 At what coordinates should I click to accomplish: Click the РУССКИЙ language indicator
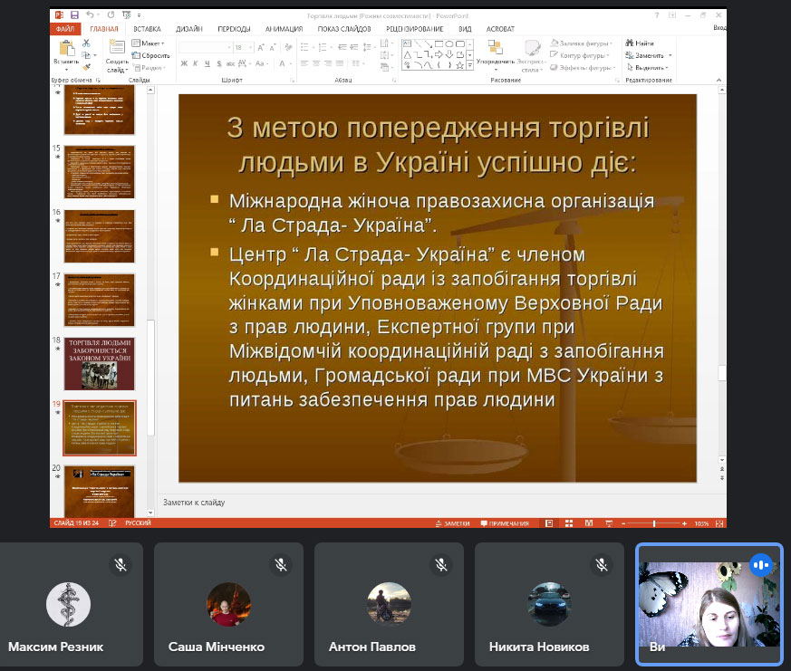(x=138, y=523)
